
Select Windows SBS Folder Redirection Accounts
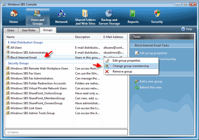[66, 84]
